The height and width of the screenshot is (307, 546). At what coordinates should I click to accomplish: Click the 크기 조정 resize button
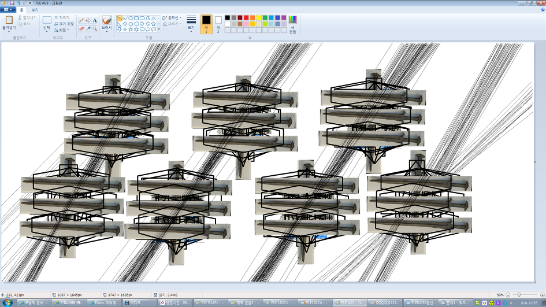pos(64,24)
